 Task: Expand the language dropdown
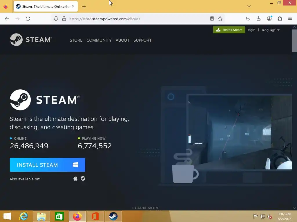point(271,30)
